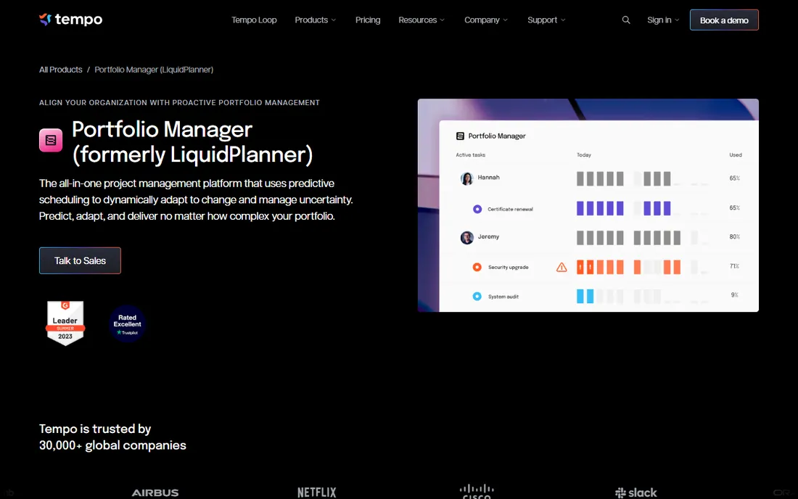This screenshot has width=798, height=499.
Task: Click the Portfolio Manager (formerly LiquidPlanner) heading
Action: coord(192,142)
